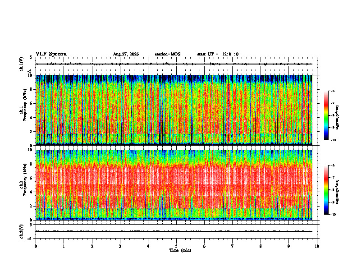Click time-axis tick label "4" minutes
The height and width of the screenshot is (276, 357).
[148, 246]
